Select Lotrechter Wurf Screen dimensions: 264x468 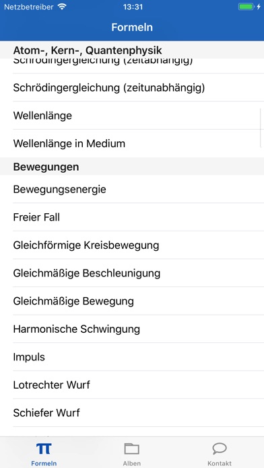tap(132, 385)
